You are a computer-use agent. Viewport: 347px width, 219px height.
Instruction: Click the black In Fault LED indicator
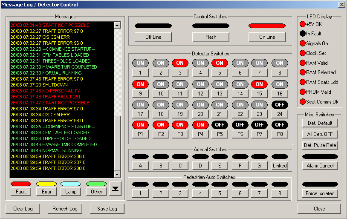(303, 34)
